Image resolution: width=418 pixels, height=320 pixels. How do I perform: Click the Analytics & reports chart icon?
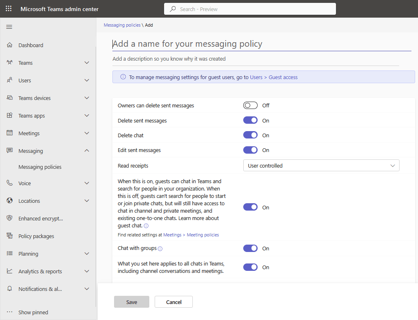click(x=9, y=271)
